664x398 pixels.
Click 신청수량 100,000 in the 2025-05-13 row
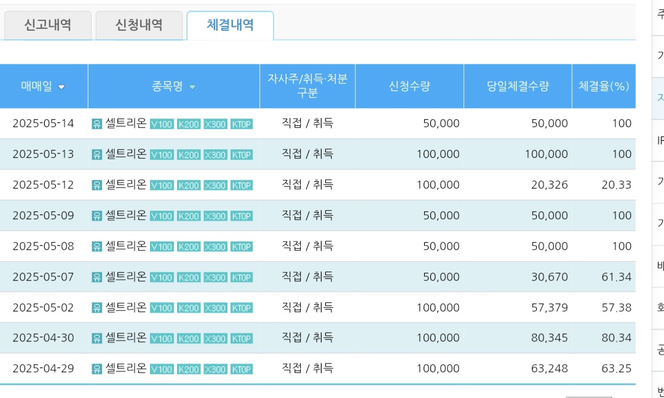438,154
